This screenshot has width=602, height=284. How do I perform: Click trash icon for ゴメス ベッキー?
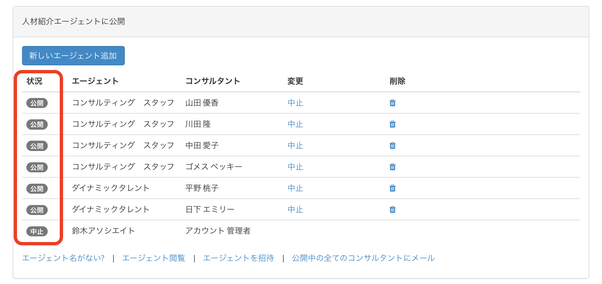coord(392,167)
